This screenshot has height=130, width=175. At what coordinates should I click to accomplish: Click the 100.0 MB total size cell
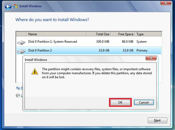coord(103,42)
